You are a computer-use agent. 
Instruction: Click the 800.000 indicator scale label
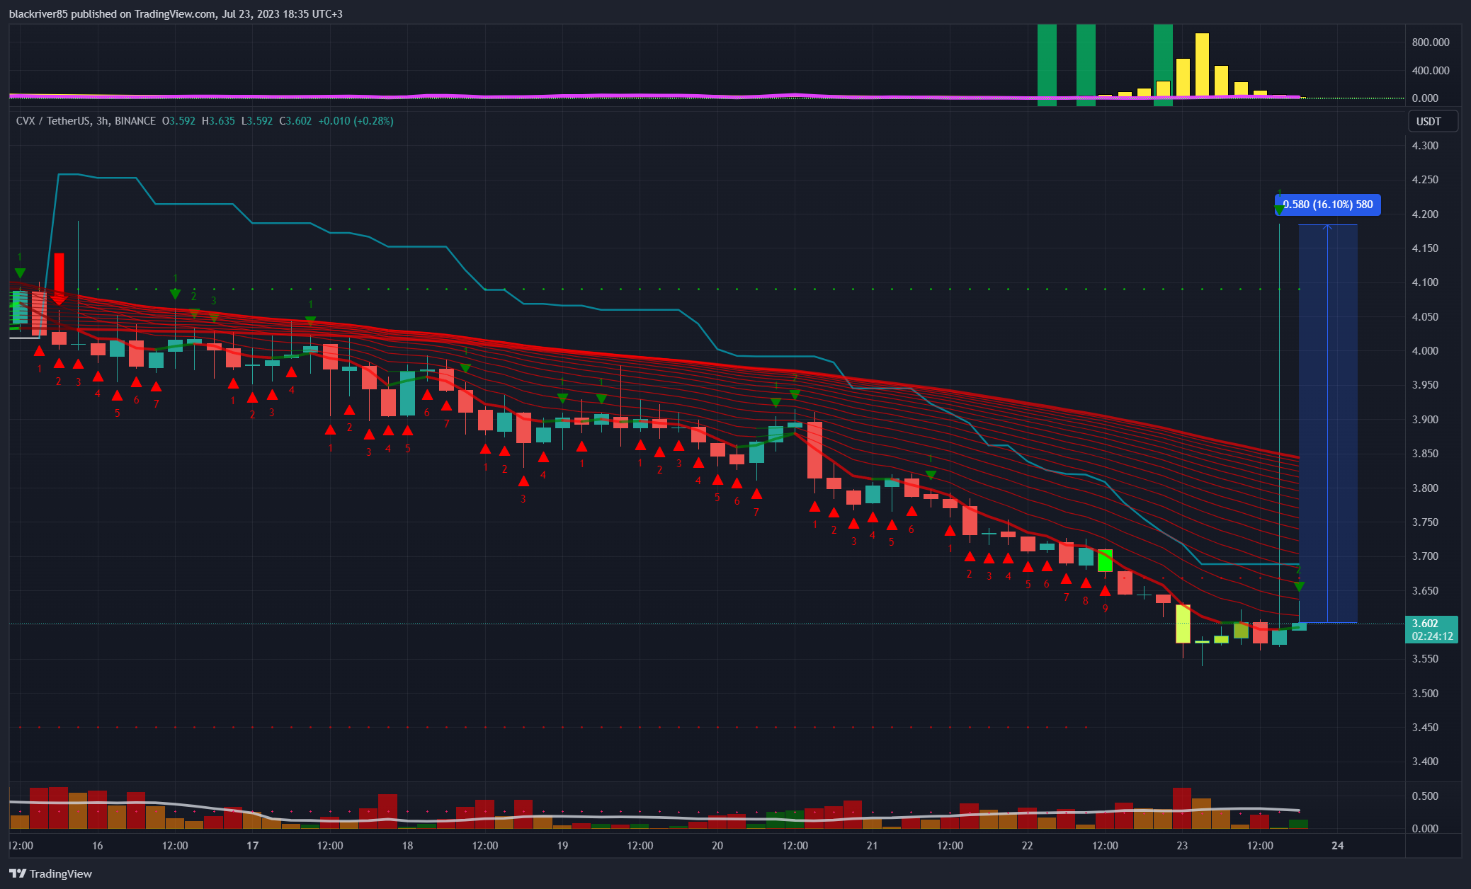(x=1431, y=42)
